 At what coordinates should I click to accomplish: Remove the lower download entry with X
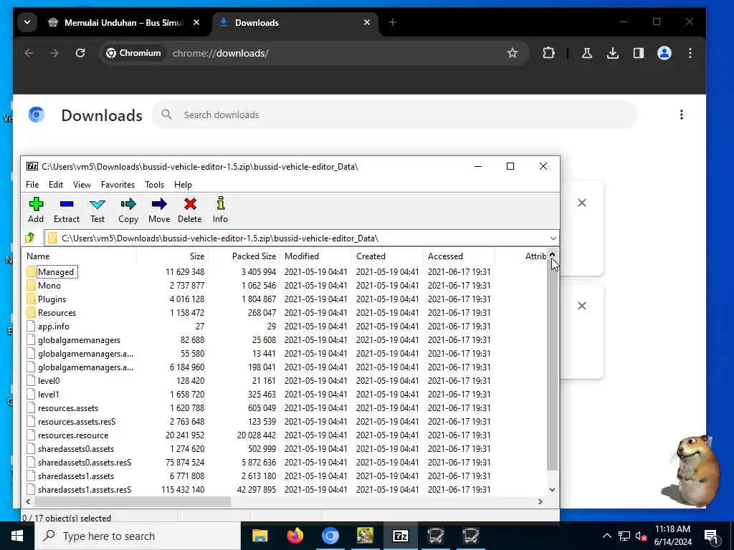pos(582,305)
